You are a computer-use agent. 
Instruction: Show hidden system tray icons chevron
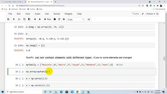(135, 92)
